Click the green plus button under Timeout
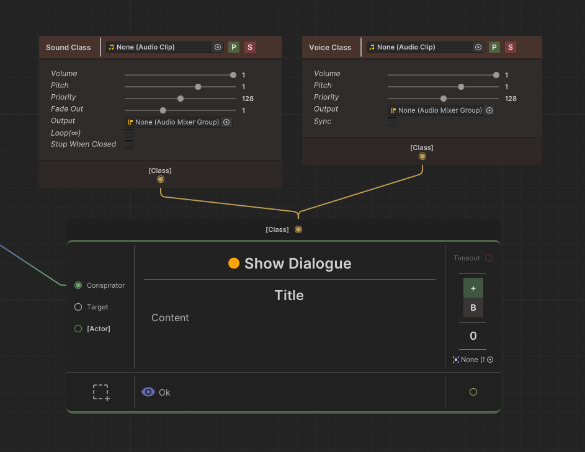 click(x=473, y=288)
